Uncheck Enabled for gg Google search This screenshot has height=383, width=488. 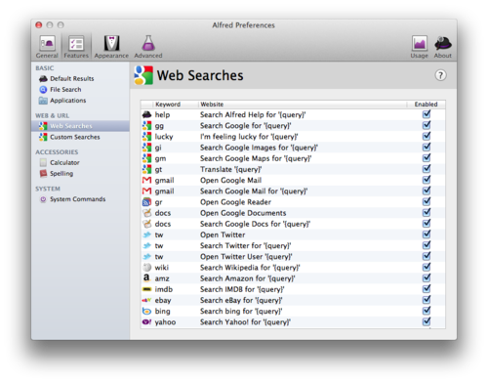coord(427,125)
